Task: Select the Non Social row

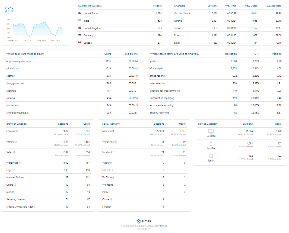Action: [144, 133]
